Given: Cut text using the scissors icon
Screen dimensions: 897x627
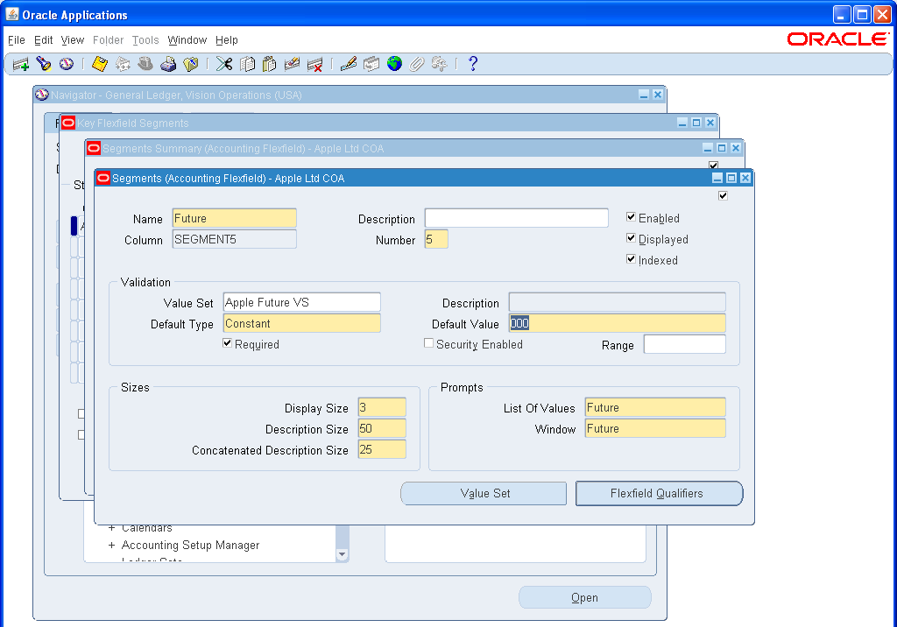Looking at the screenshot, I should coord(222,63).
